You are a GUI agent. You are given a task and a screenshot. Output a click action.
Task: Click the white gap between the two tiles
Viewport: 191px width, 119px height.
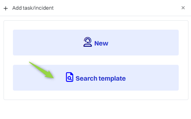click(x=96, y=60)
